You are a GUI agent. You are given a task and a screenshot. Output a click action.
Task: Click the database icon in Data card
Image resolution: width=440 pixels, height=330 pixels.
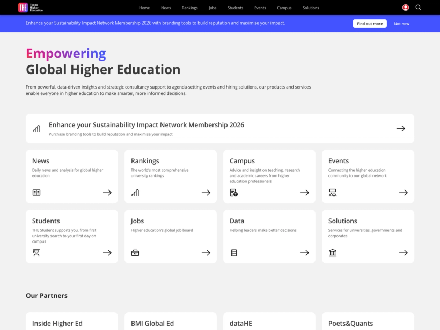(234, 253)
